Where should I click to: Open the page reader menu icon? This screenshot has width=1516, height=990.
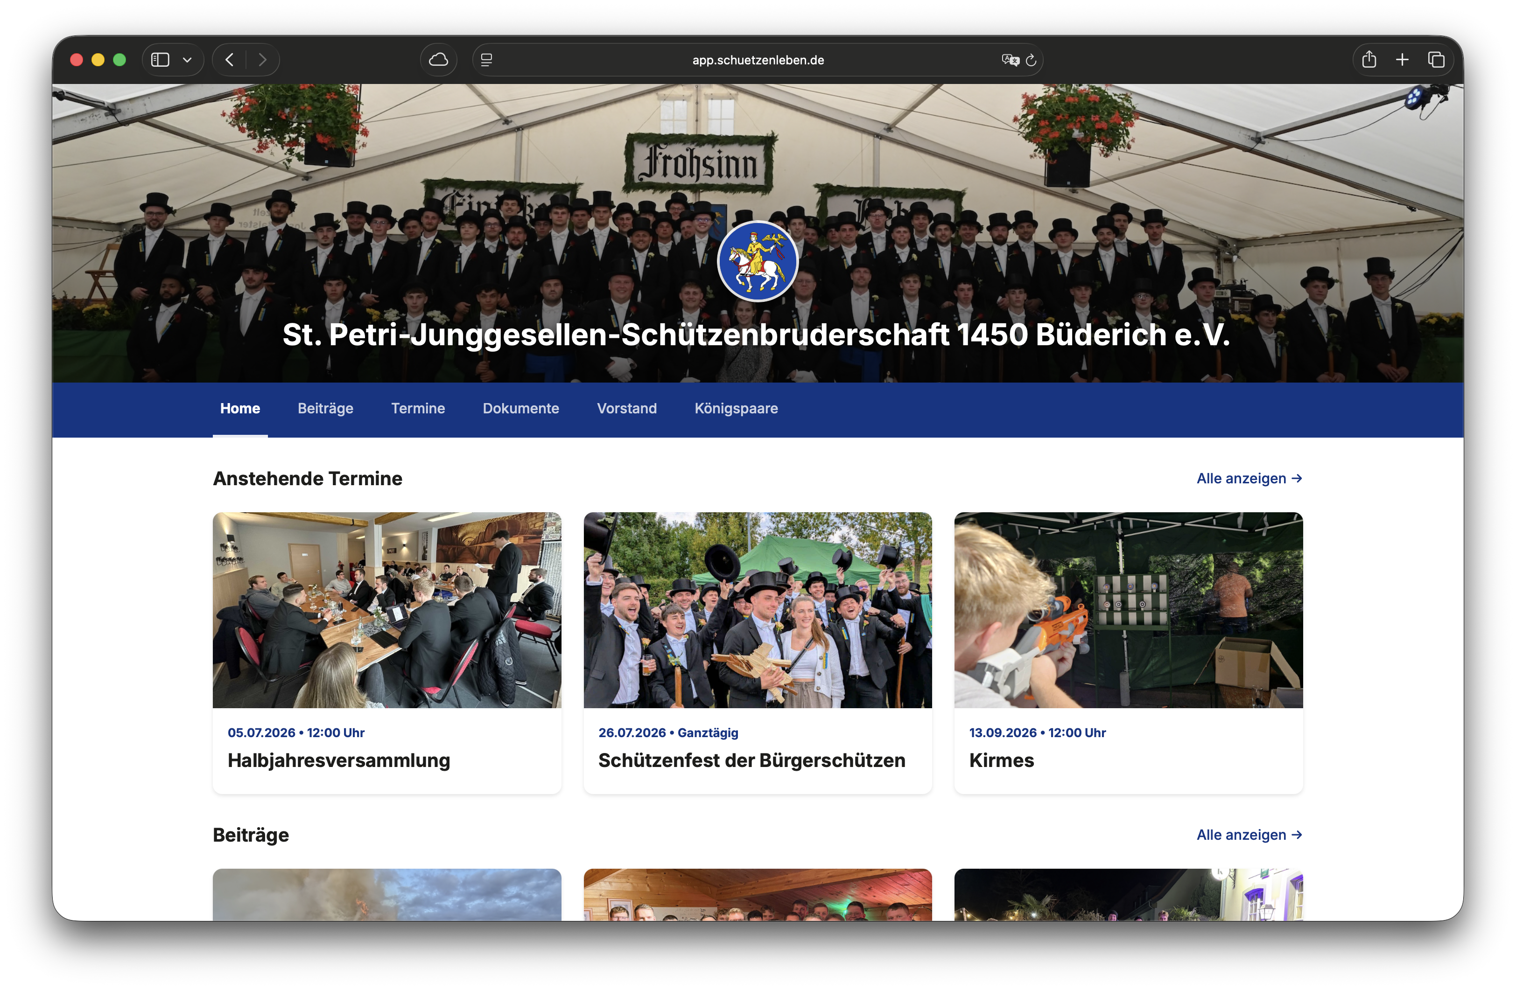[487, 60]
